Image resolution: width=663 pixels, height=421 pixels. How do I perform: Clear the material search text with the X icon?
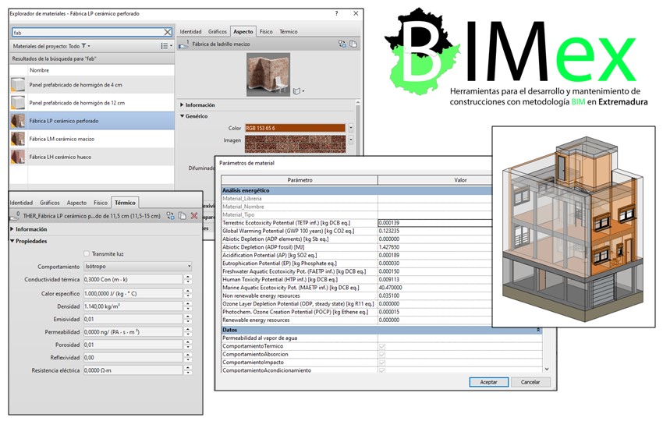(x=168, y=32)
